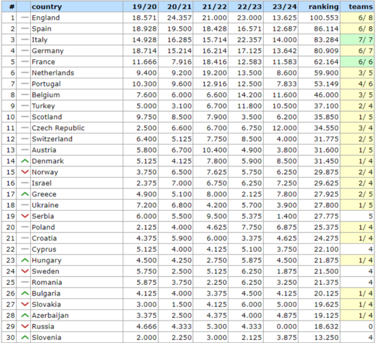This screenshot has height=343, width=376.
Task: Open the Germany country link
Action: (48, 51)
